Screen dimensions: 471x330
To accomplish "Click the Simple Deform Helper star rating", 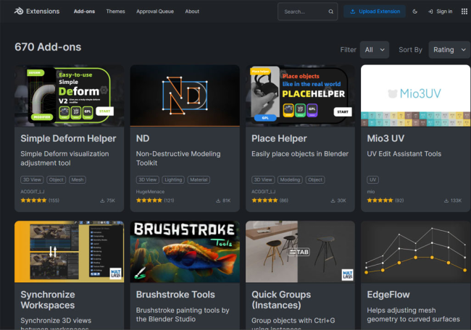I will [33, 200].
